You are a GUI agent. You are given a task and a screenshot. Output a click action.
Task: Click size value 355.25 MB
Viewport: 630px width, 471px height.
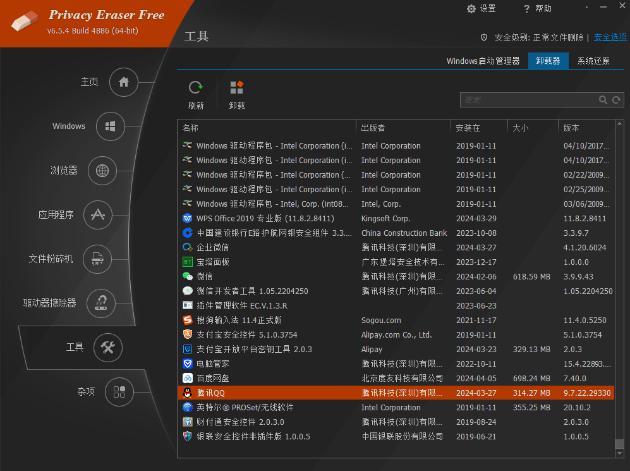[x=531, y=408]
